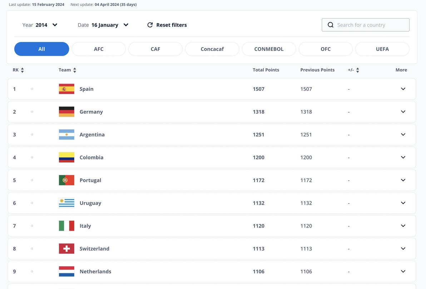The height and width of the screenshot is (289, 426).
Task: Expand Portugal row details chevron
Action: (403, 180)
